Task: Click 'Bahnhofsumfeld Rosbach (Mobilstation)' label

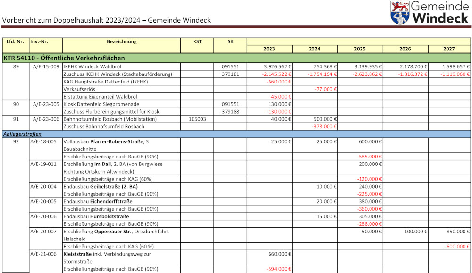Action: pyautogui.click(x=110, y=119)
